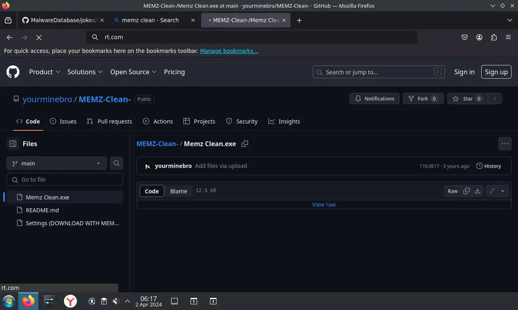Expand the Open Source navigation menu

point(133,72)
